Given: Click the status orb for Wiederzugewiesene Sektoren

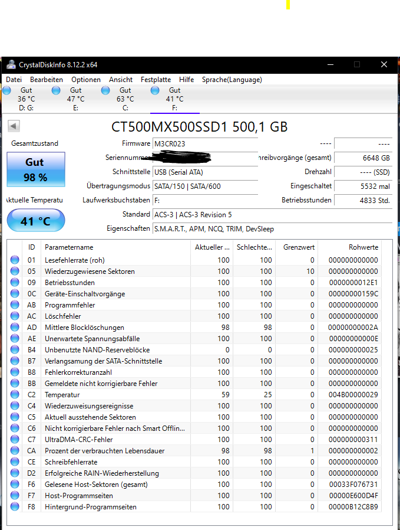Looking at the screenshot, I should point(15,271).
